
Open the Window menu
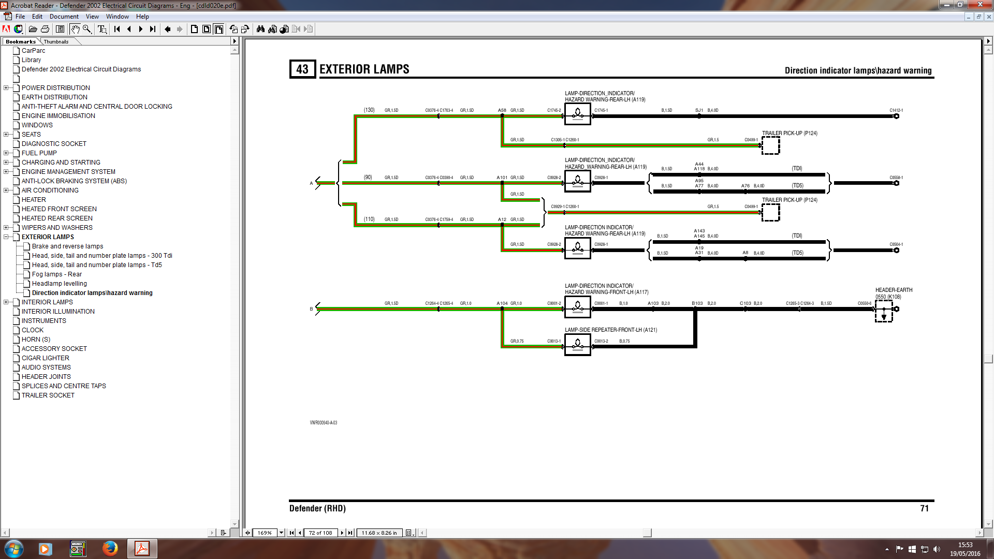(x=118, y=17)
